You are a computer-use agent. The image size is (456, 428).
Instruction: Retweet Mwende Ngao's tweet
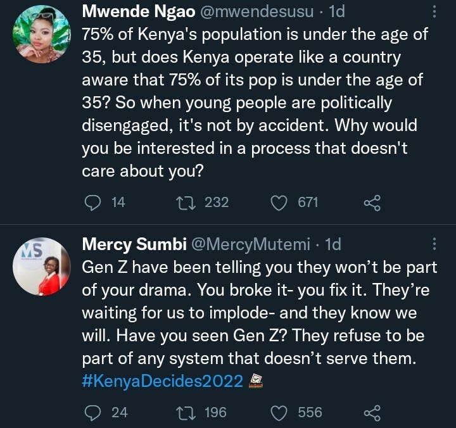[x=188, y=203]
